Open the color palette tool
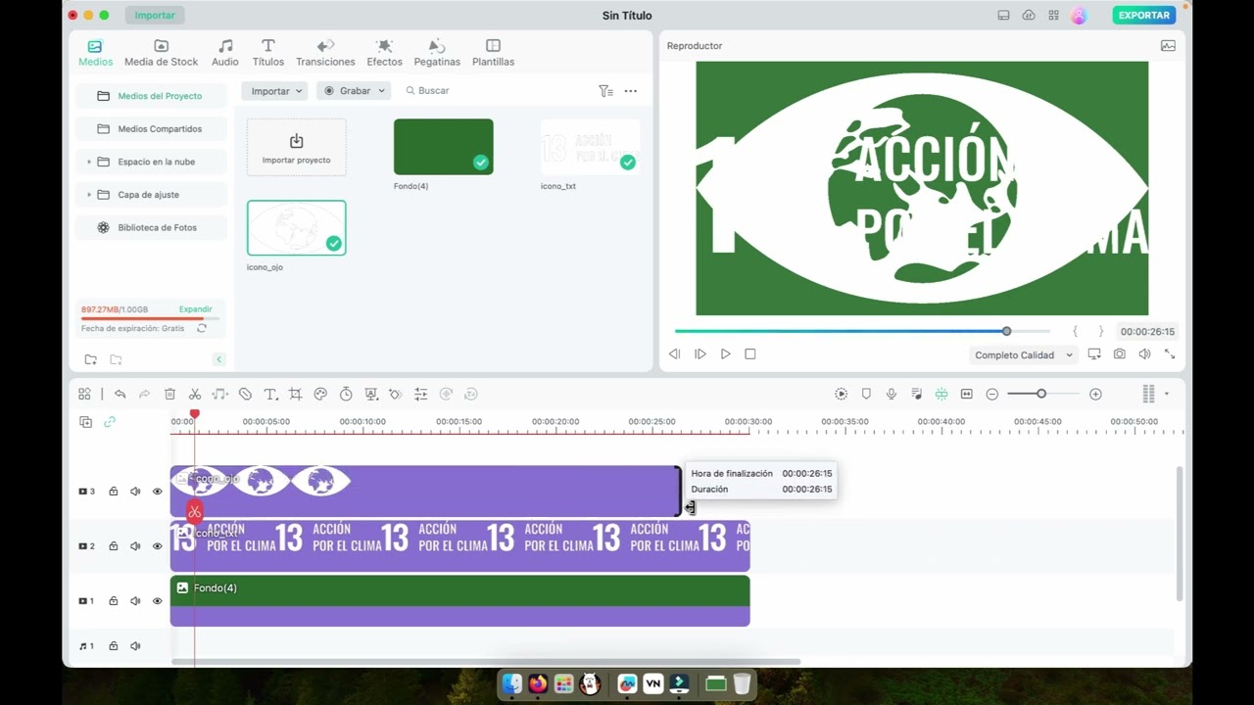Screen dimensions: 1254x705 [320, 394]
